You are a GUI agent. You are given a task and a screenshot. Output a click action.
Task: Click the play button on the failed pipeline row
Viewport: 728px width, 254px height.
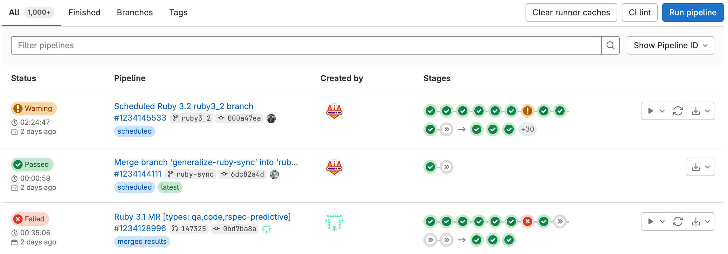[x=650, y=222]
